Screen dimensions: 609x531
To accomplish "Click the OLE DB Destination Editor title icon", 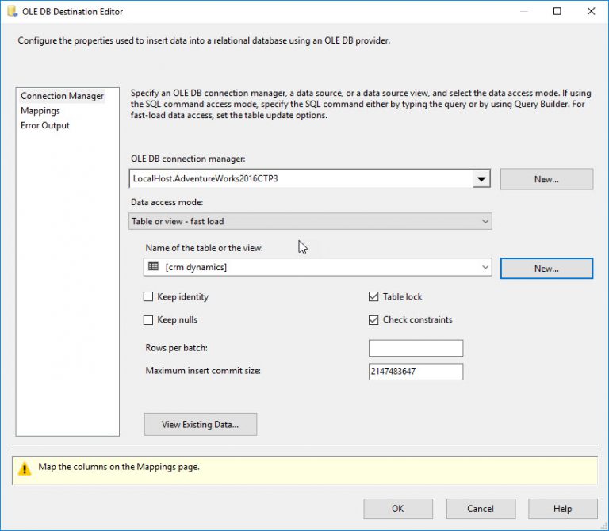I will coord(11,12).
